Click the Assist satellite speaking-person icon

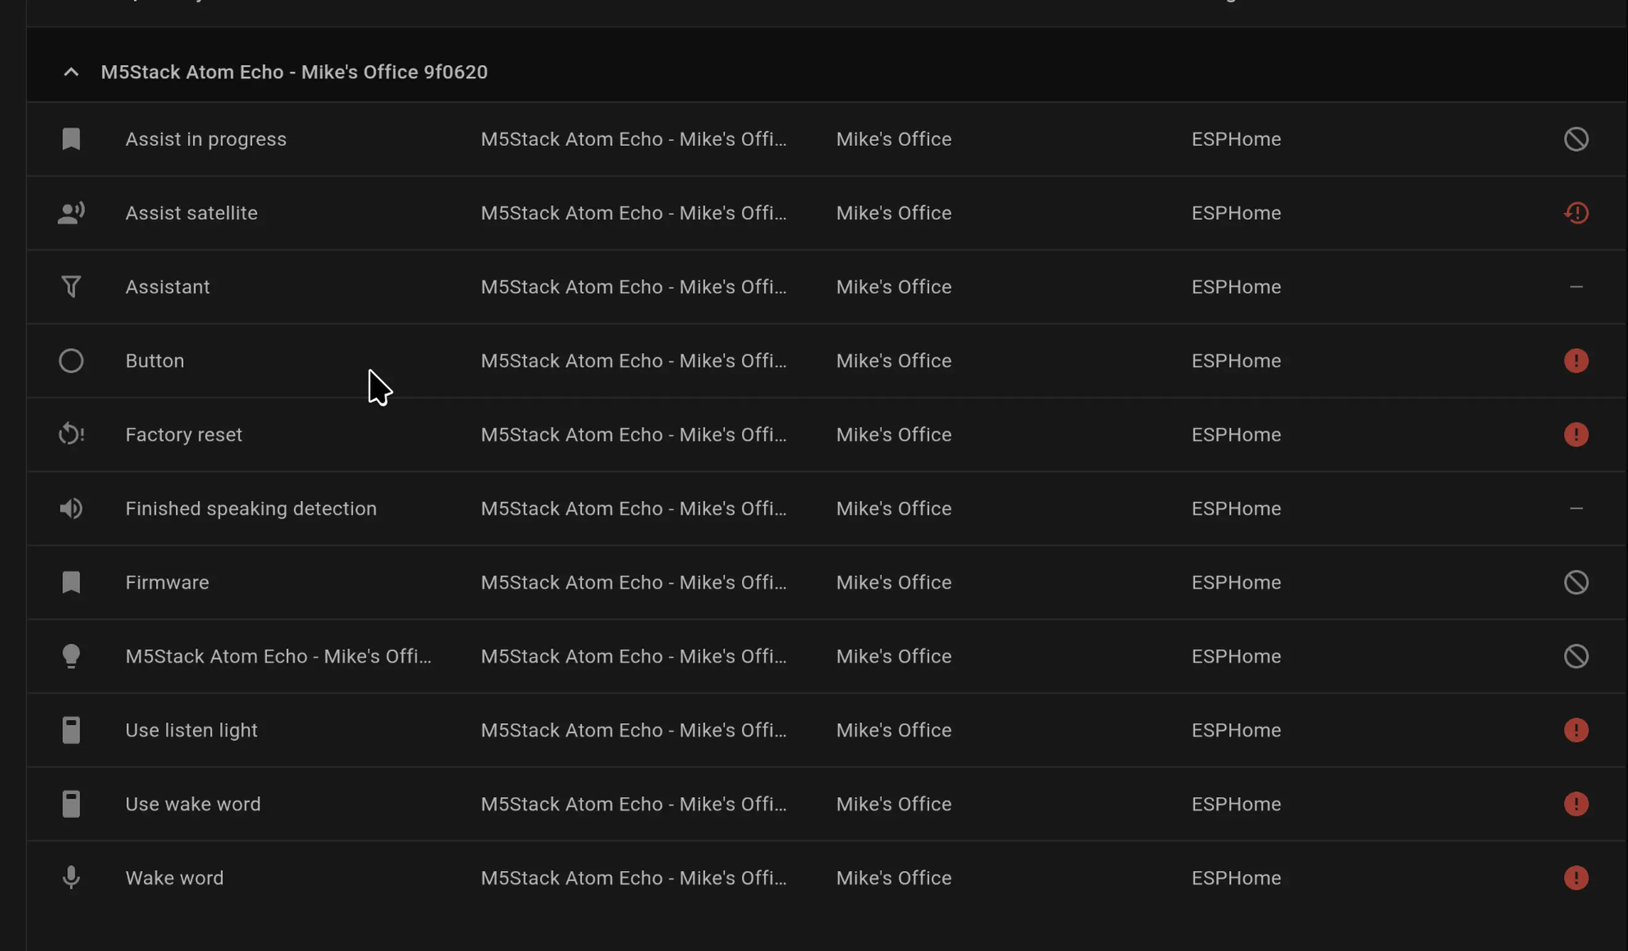[x=71, y=212]
